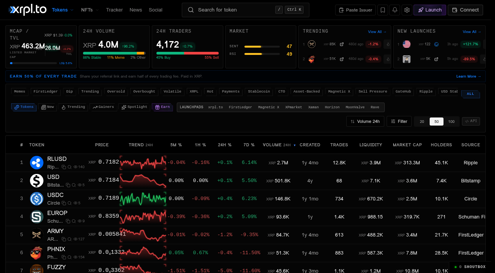Open external link icon beside New Launches XRP 5K

pos(436,59)
